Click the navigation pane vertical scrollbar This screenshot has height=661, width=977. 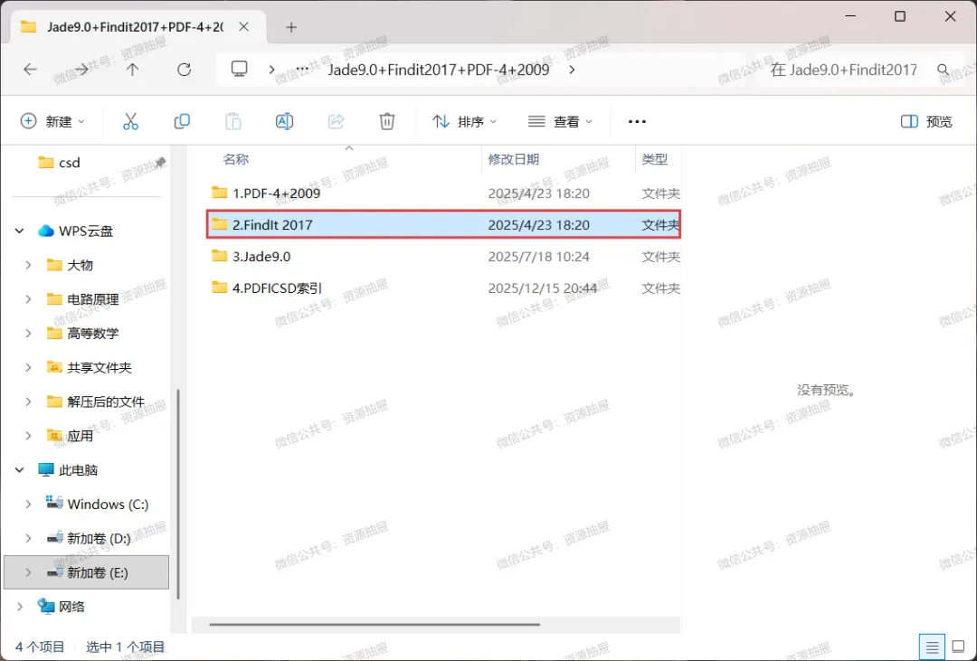point(178,494)
